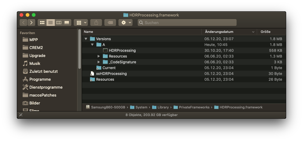This screenshot has height=141, width=303.
Task: Click the Edit Tags toolbar icon
Action: point(110,23)
